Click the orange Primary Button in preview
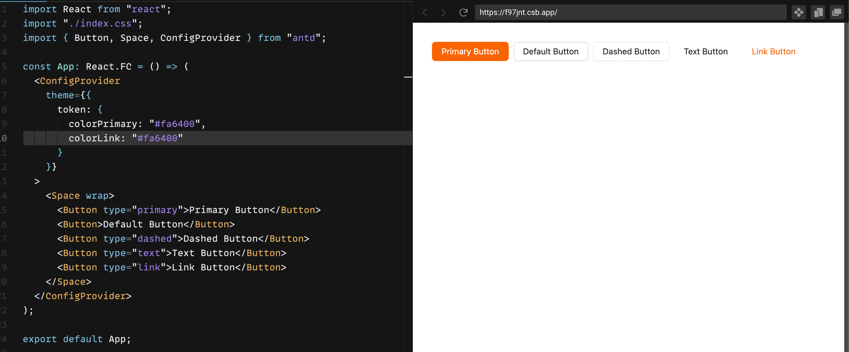Screen dimensions: 849x352 pos(470,51)
